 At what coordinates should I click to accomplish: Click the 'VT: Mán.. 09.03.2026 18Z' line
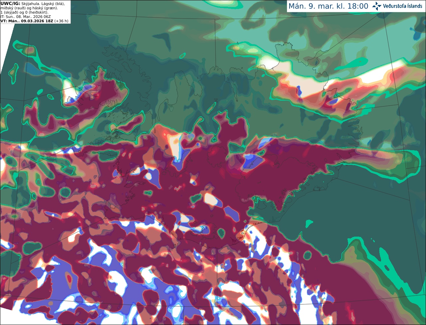point(34,21)
